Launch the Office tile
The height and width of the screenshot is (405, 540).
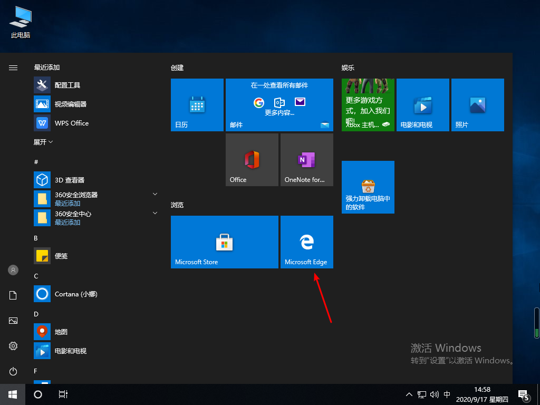(x=252, y=159)
